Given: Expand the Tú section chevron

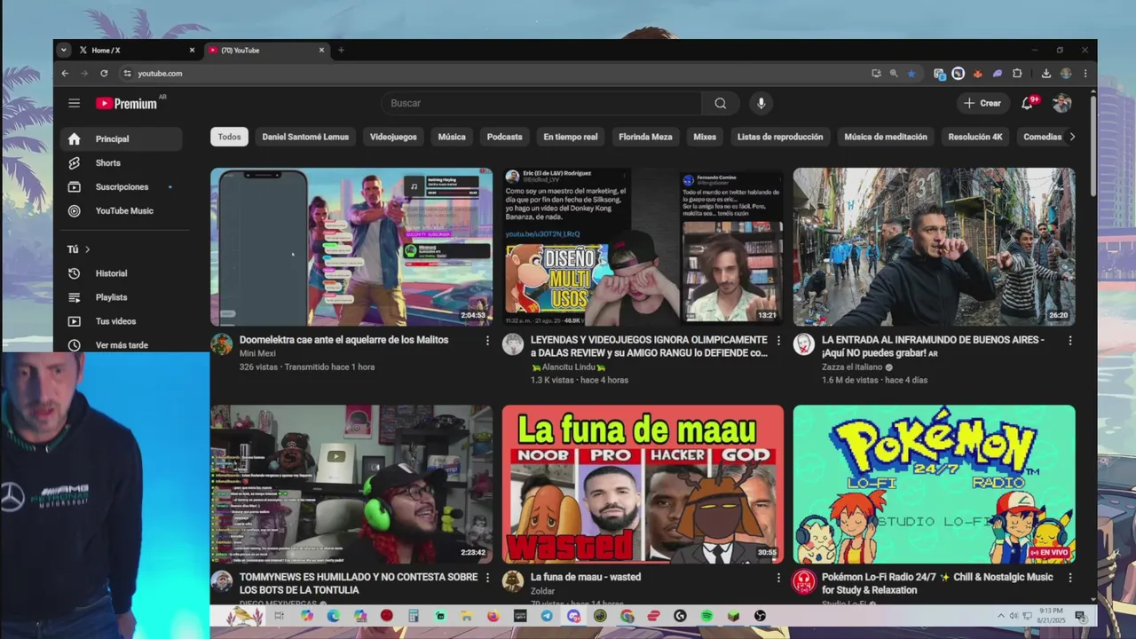Looking at the screenshot, I should click(x=87, y=249).
